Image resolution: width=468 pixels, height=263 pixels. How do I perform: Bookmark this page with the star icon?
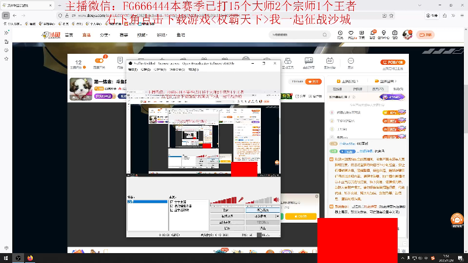click(x=391, y=16)
